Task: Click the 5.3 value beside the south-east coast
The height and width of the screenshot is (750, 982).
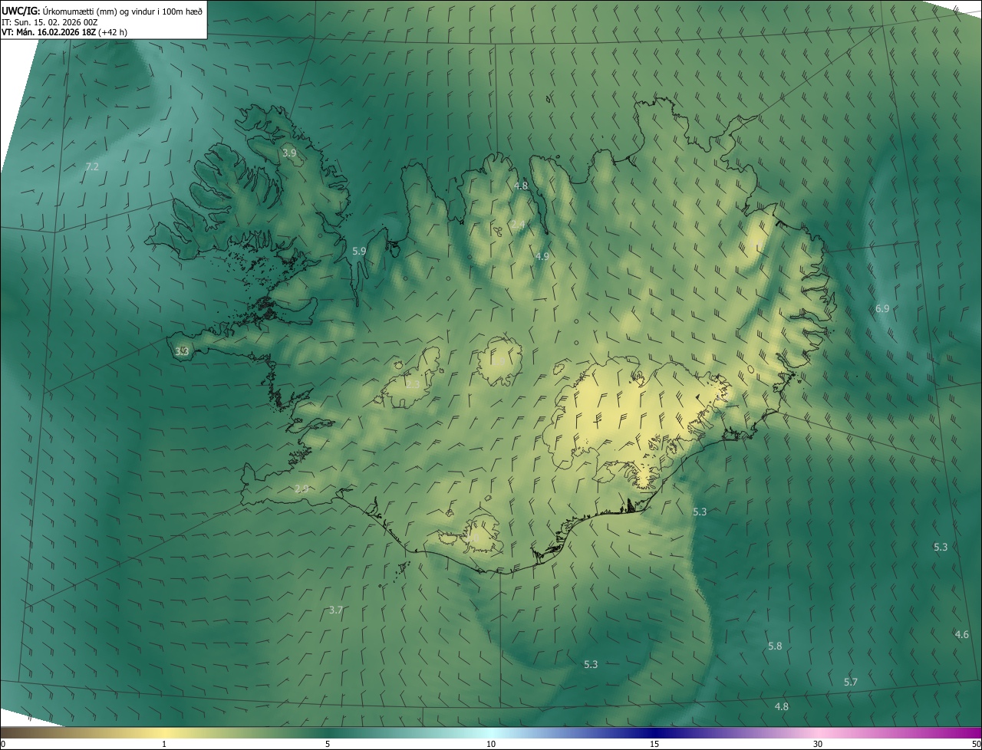Action: pyautogui.click(x=700, y=512)
